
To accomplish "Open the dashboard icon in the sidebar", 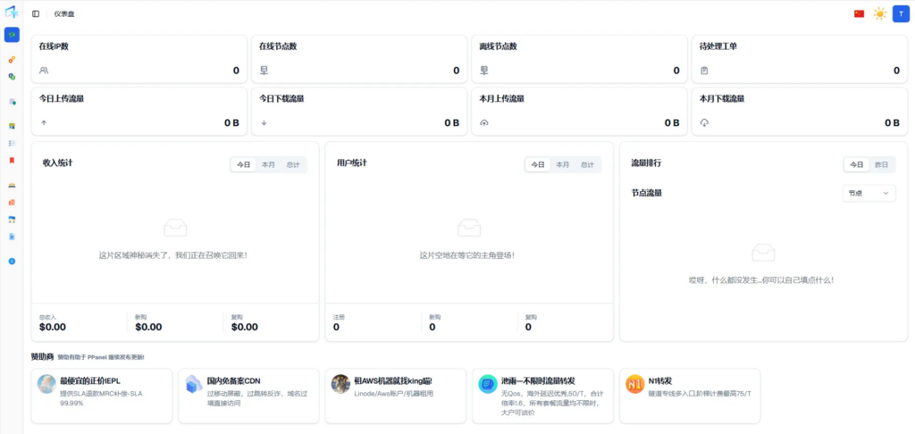I will 12,35.
